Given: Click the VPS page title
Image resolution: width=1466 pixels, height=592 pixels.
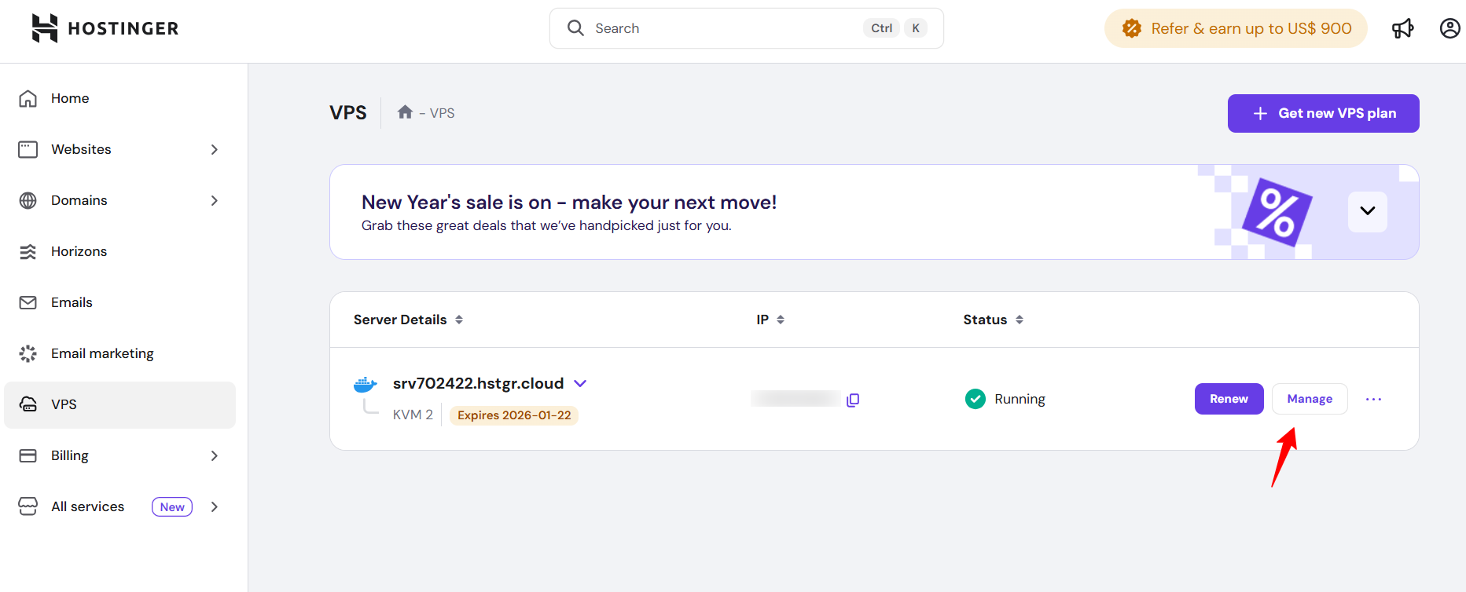Looking at the screenshot, I should [348, 113].
